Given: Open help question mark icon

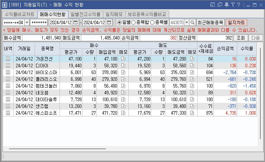Looking at the screenshot, I should 239,5.
